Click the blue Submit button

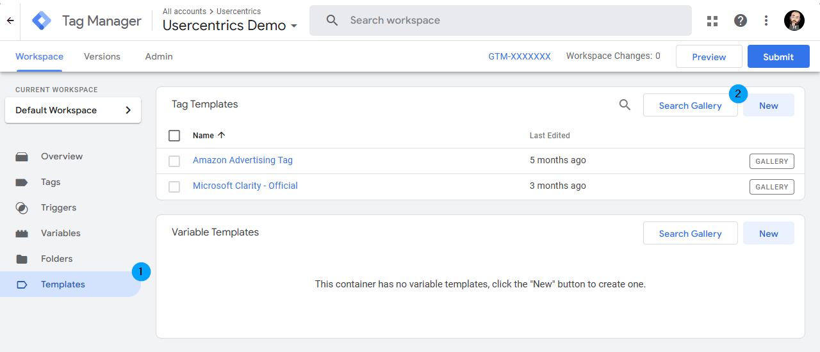pyautogui.click(x=778, y=56)
